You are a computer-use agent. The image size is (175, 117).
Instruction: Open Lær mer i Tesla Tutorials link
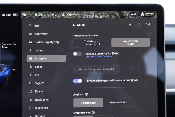[x=98, y=56]
